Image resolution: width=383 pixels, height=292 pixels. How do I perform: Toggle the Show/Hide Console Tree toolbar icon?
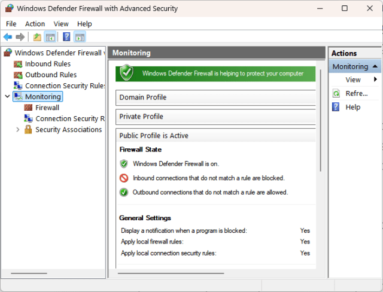point(51,37)
